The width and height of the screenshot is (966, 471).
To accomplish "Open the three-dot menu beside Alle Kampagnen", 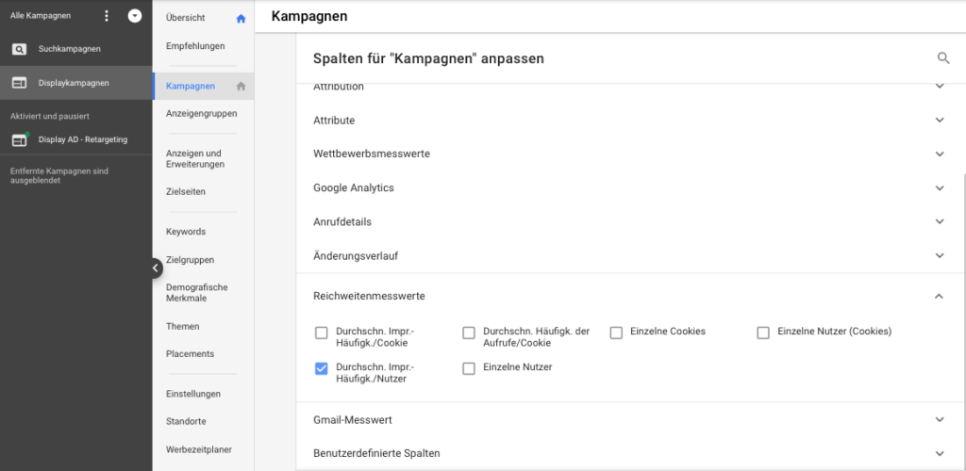I will coord(107,16).
